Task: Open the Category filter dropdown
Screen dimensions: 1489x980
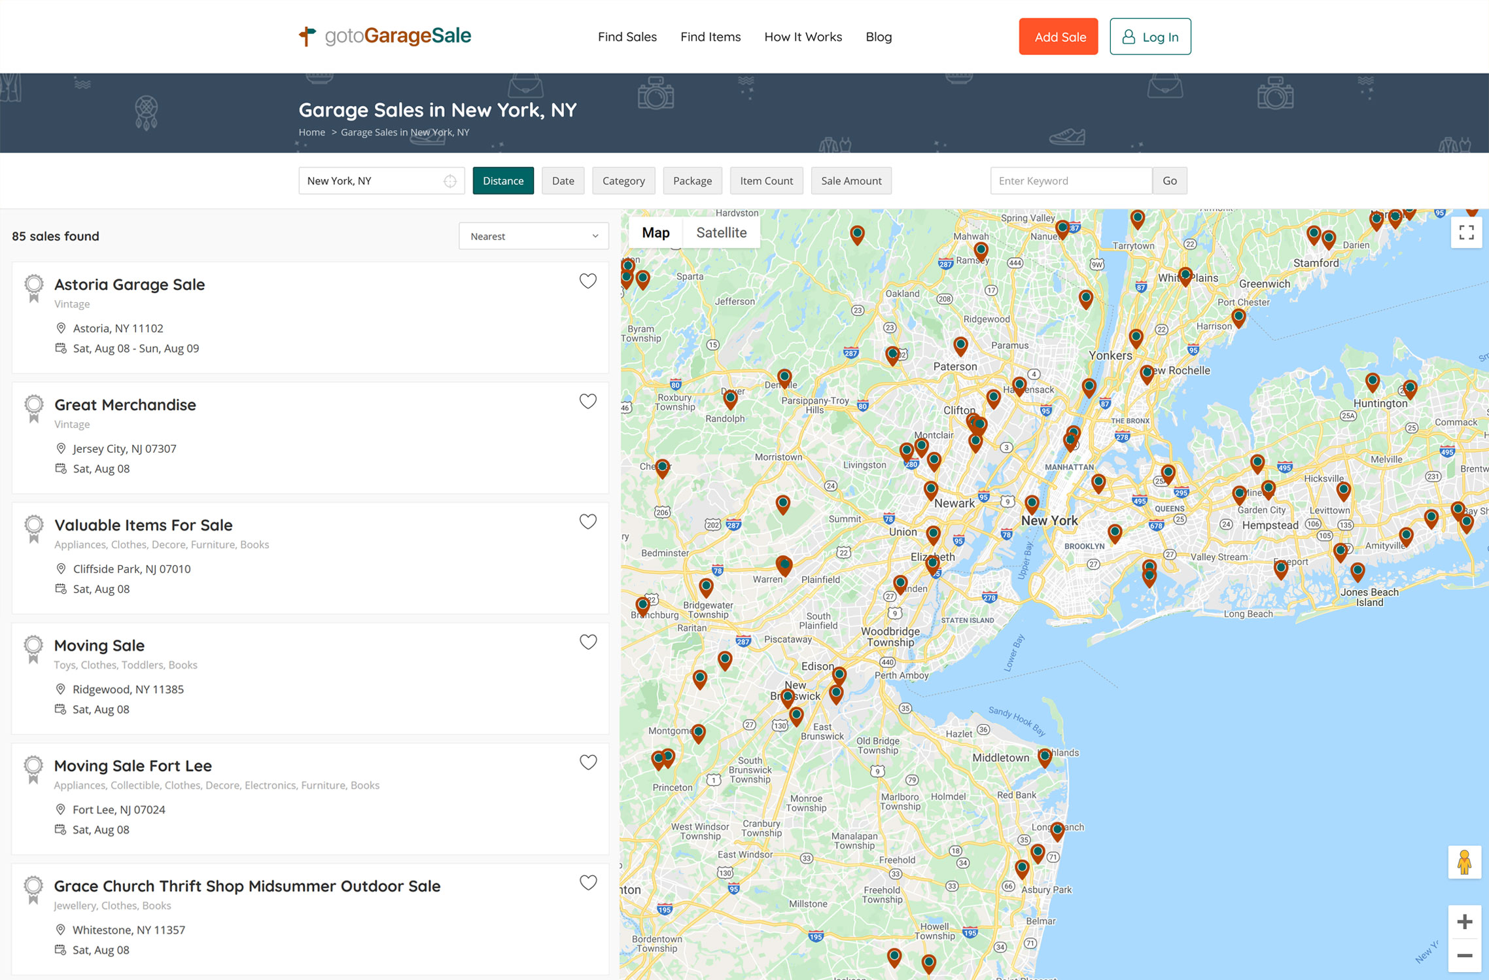Action: [x=623, y=181]
